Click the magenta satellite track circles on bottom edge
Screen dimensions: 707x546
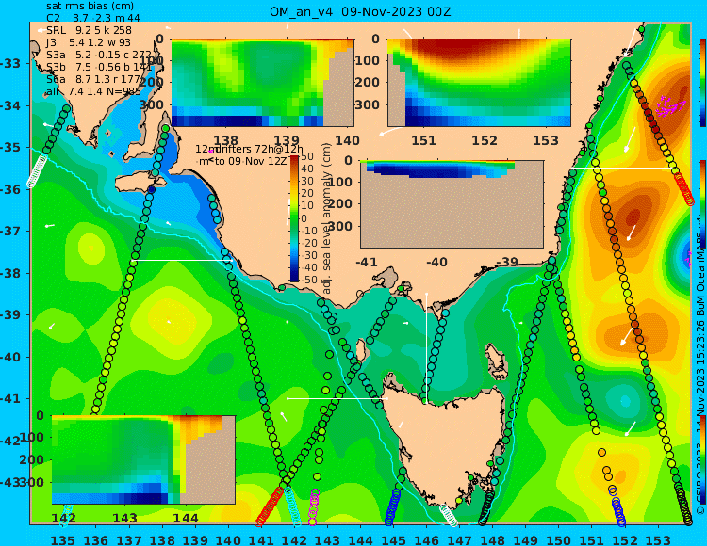coord(314,506)
